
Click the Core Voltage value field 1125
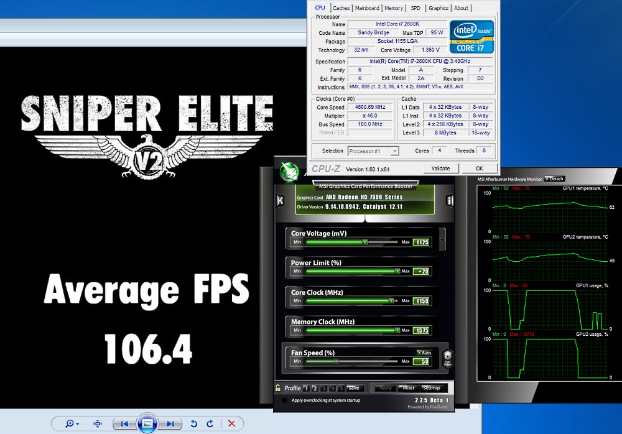422,242
